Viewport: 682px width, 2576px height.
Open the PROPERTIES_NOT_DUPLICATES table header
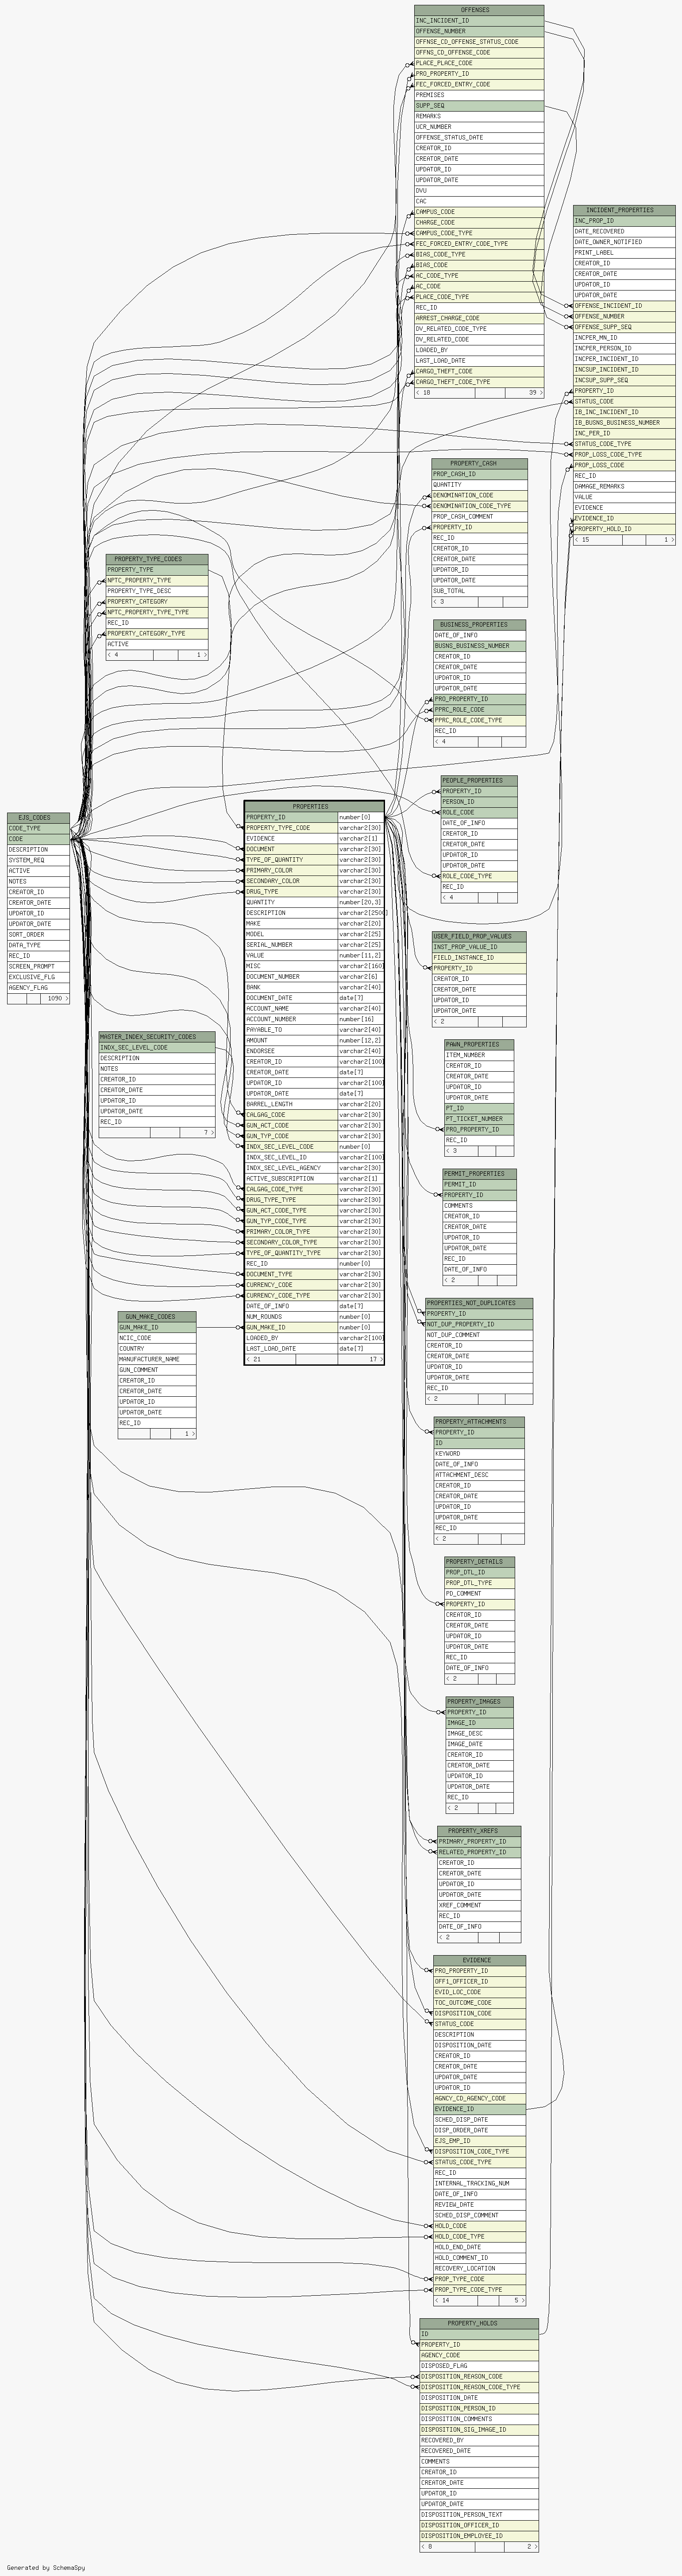(x=479, y=1303)
